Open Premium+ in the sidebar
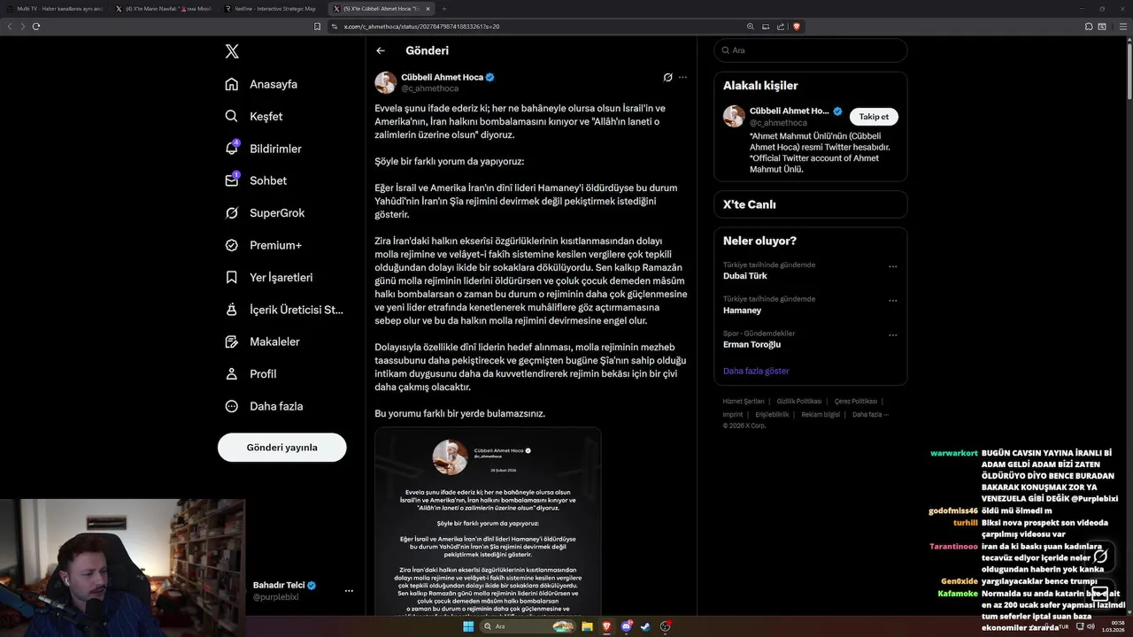This screenshot has height=637, width=1133. (263, 245)
